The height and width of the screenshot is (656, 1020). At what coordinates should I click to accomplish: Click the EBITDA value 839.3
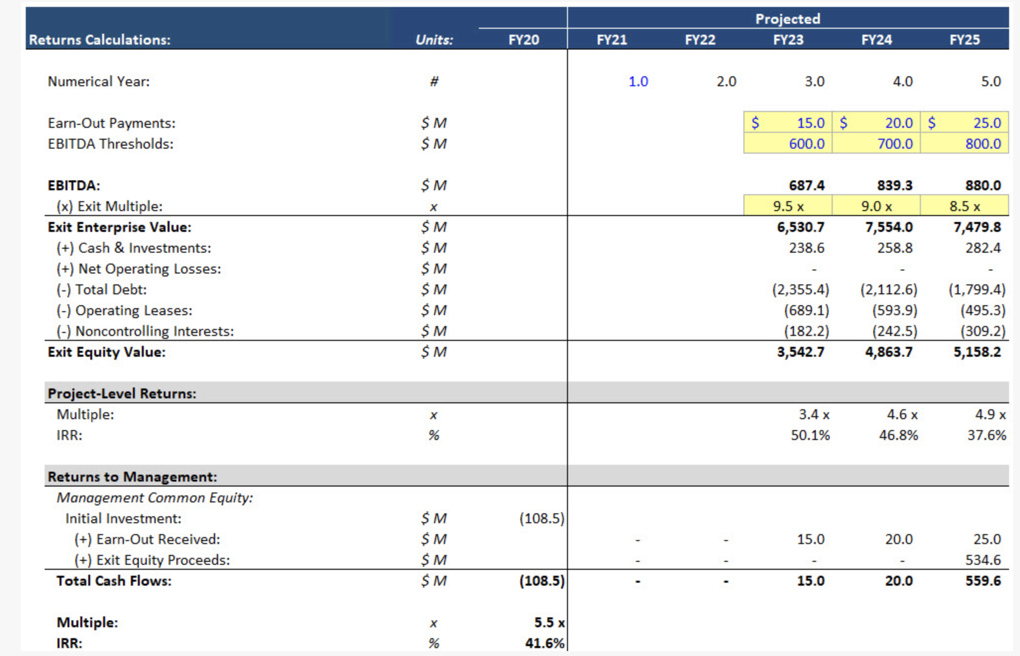(x=895, y=185)
